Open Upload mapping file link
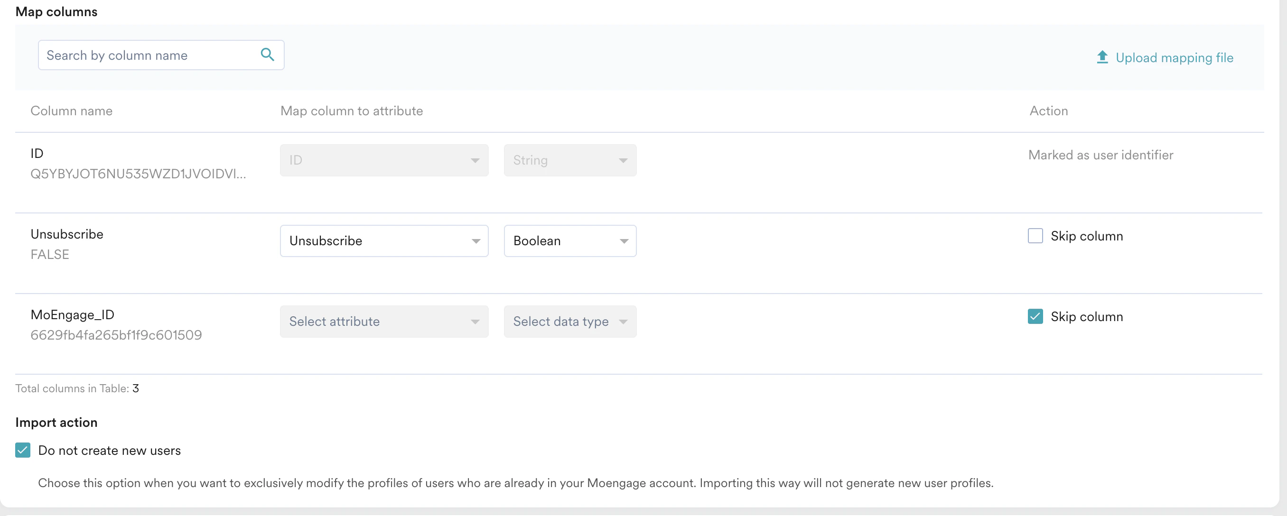Image resolution: width=1287 pixels, height=516 pixels. point(1174,57)
